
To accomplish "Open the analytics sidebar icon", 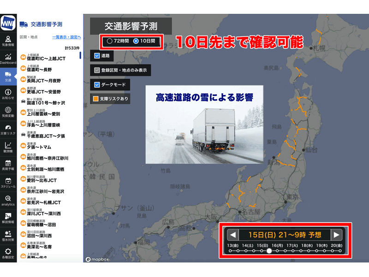I will 8,200.
